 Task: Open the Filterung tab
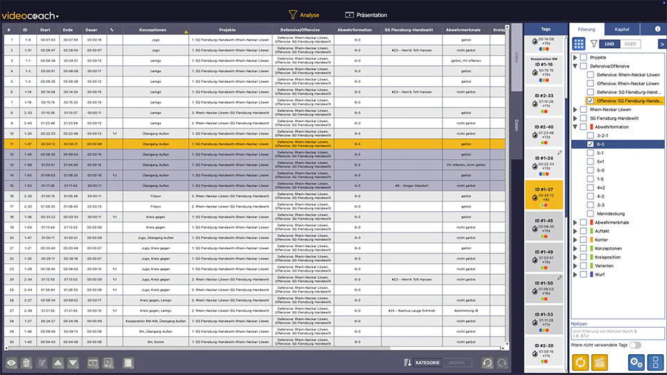(x=586, y=29)
